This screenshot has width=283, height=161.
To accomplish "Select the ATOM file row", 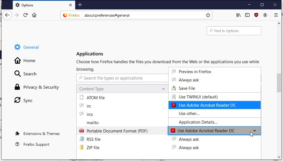I will 122,98.
